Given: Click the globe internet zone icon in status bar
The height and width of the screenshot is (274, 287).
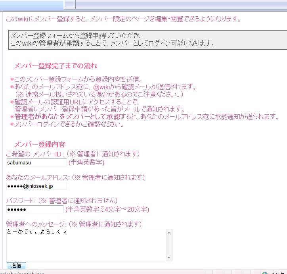Looking at the screenshot, I should pos(265,273).
